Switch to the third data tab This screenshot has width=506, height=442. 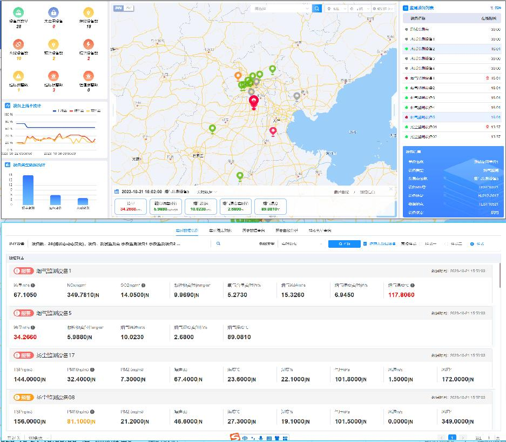tap(254, 230)
